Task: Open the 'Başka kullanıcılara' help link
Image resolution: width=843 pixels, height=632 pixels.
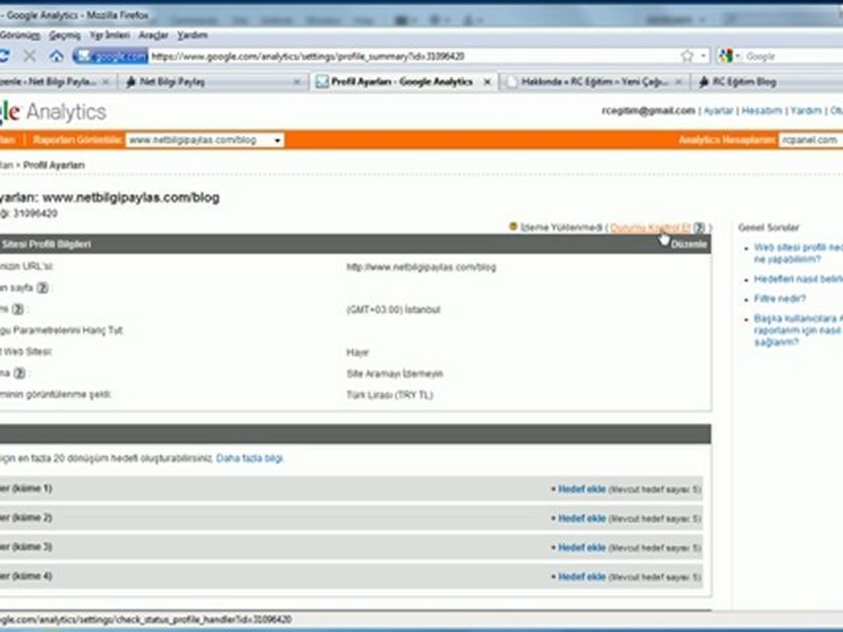Action: (x=798, y=330)
